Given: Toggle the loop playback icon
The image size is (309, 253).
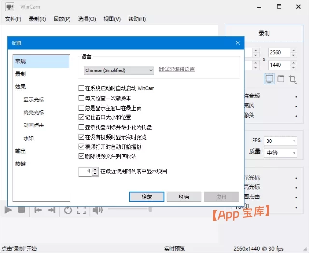Looking at the screenshot, I should [68, 210].
